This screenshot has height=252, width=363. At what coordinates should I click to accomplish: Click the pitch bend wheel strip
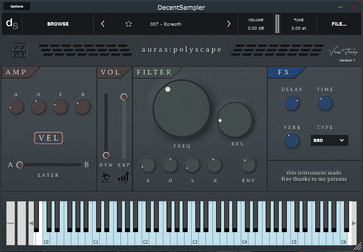coord(11,223)
